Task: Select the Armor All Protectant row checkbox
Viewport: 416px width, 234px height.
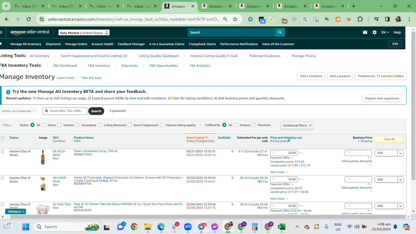Action: 2,178
